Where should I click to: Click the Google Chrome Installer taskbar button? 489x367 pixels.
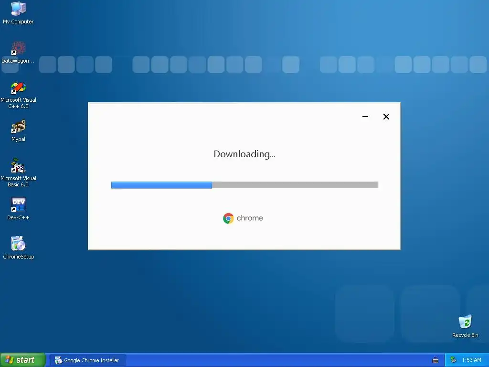pyautogui.click(x=88, y=360)
